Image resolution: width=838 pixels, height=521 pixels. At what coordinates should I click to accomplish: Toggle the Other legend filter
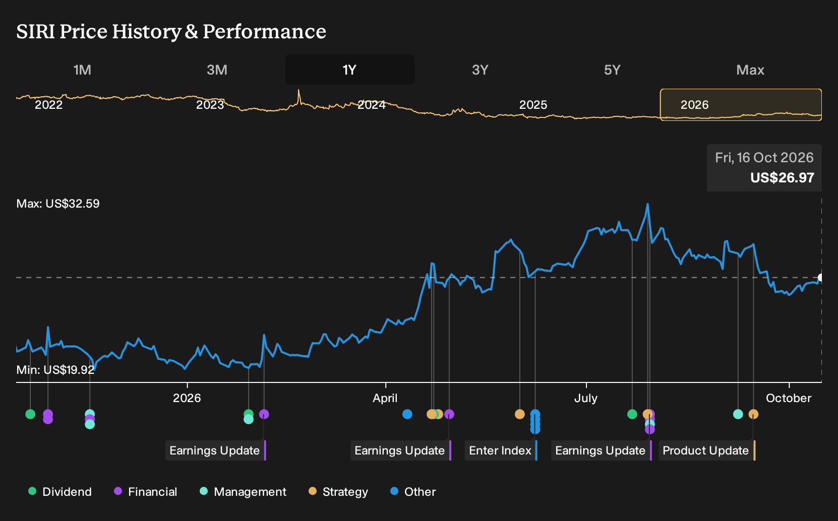point(413,492)
